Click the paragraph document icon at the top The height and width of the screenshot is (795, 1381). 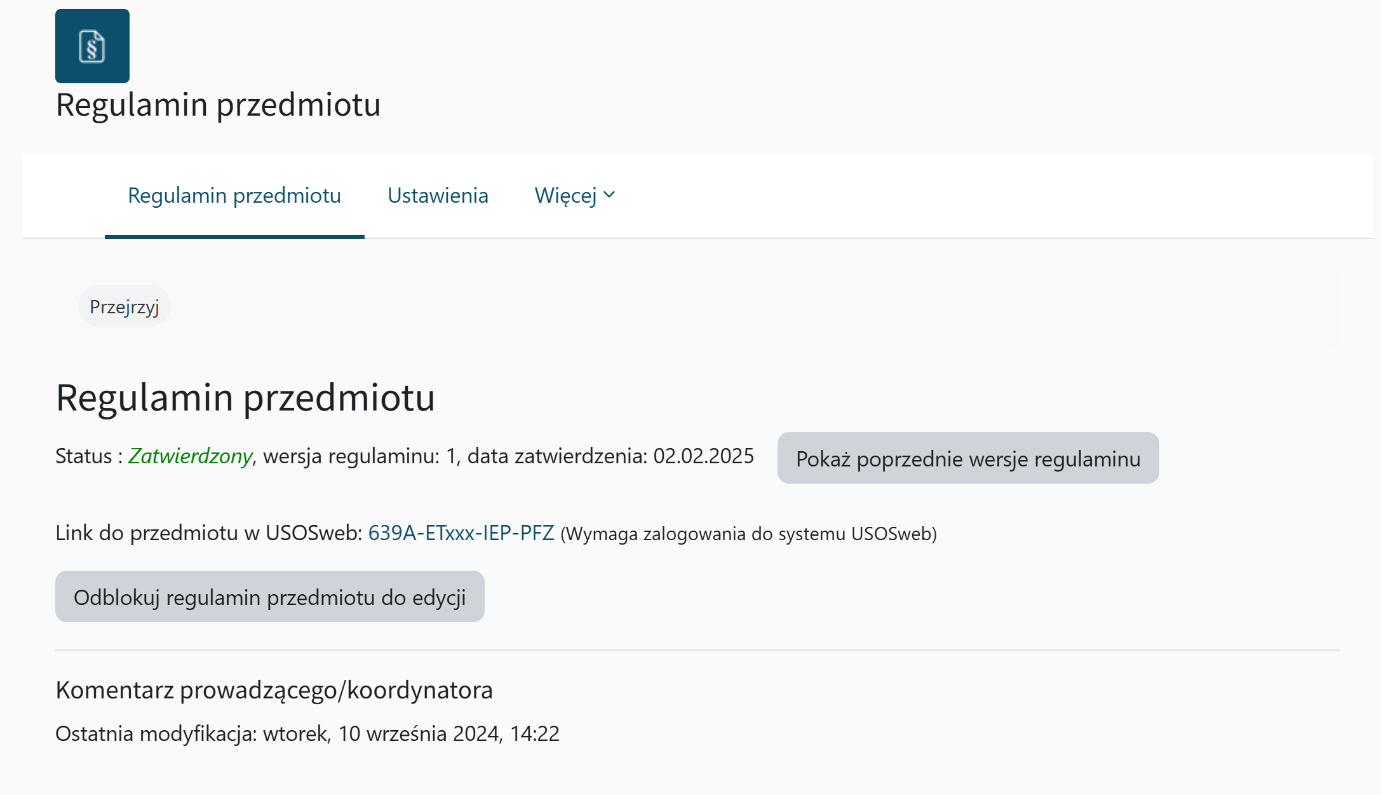point(92,46)
